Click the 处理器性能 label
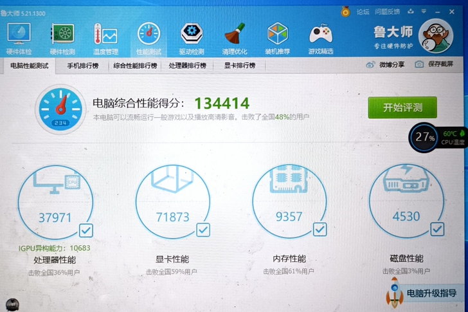The image size is (468, 312). click(x=55, y=260)
